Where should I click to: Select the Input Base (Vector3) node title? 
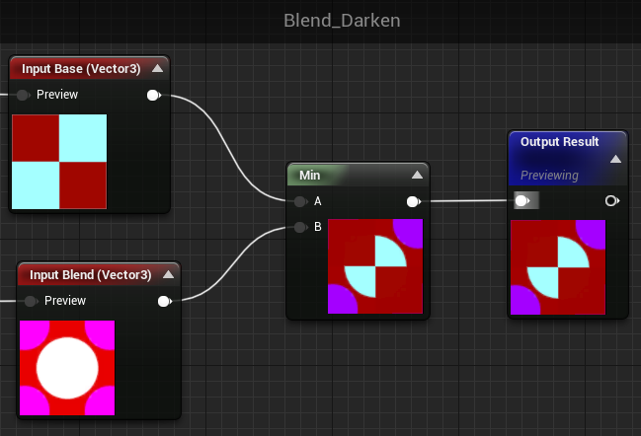tap(81, 69)
